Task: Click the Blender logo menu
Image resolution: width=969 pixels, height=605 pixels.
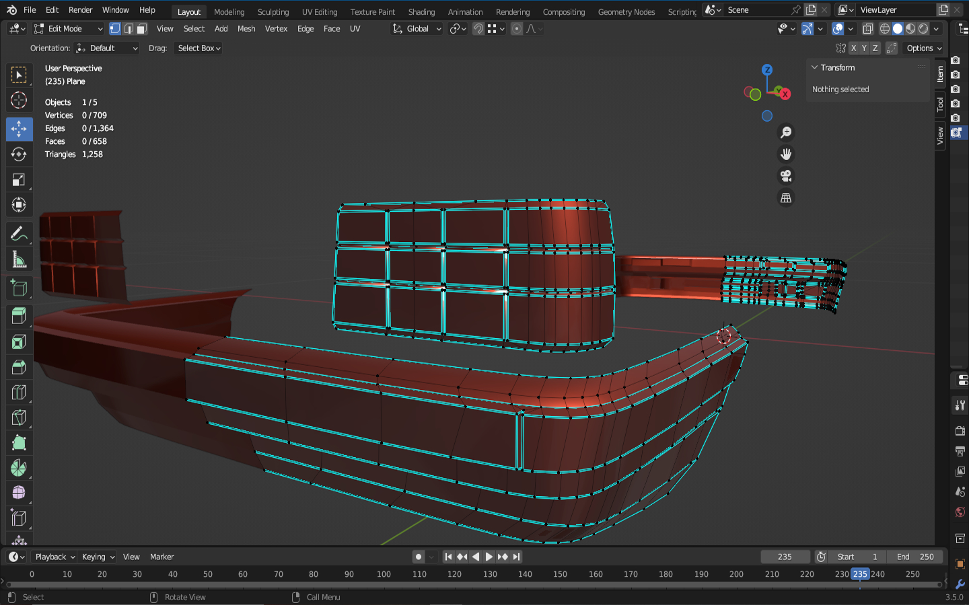Action: pyautogui.click(x=11, y=10)
